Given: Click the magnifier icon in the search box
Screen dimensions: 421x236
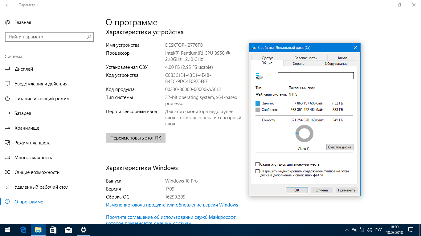Looking at the screenshot, I should pyautogui.click(x=89, y=37).
